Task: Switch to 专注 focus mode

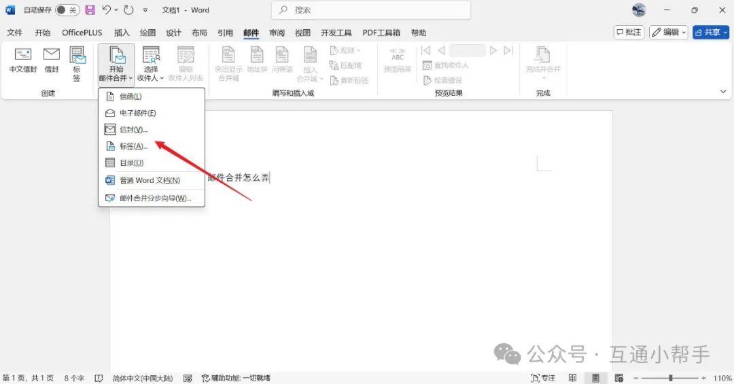Action: 544,378
